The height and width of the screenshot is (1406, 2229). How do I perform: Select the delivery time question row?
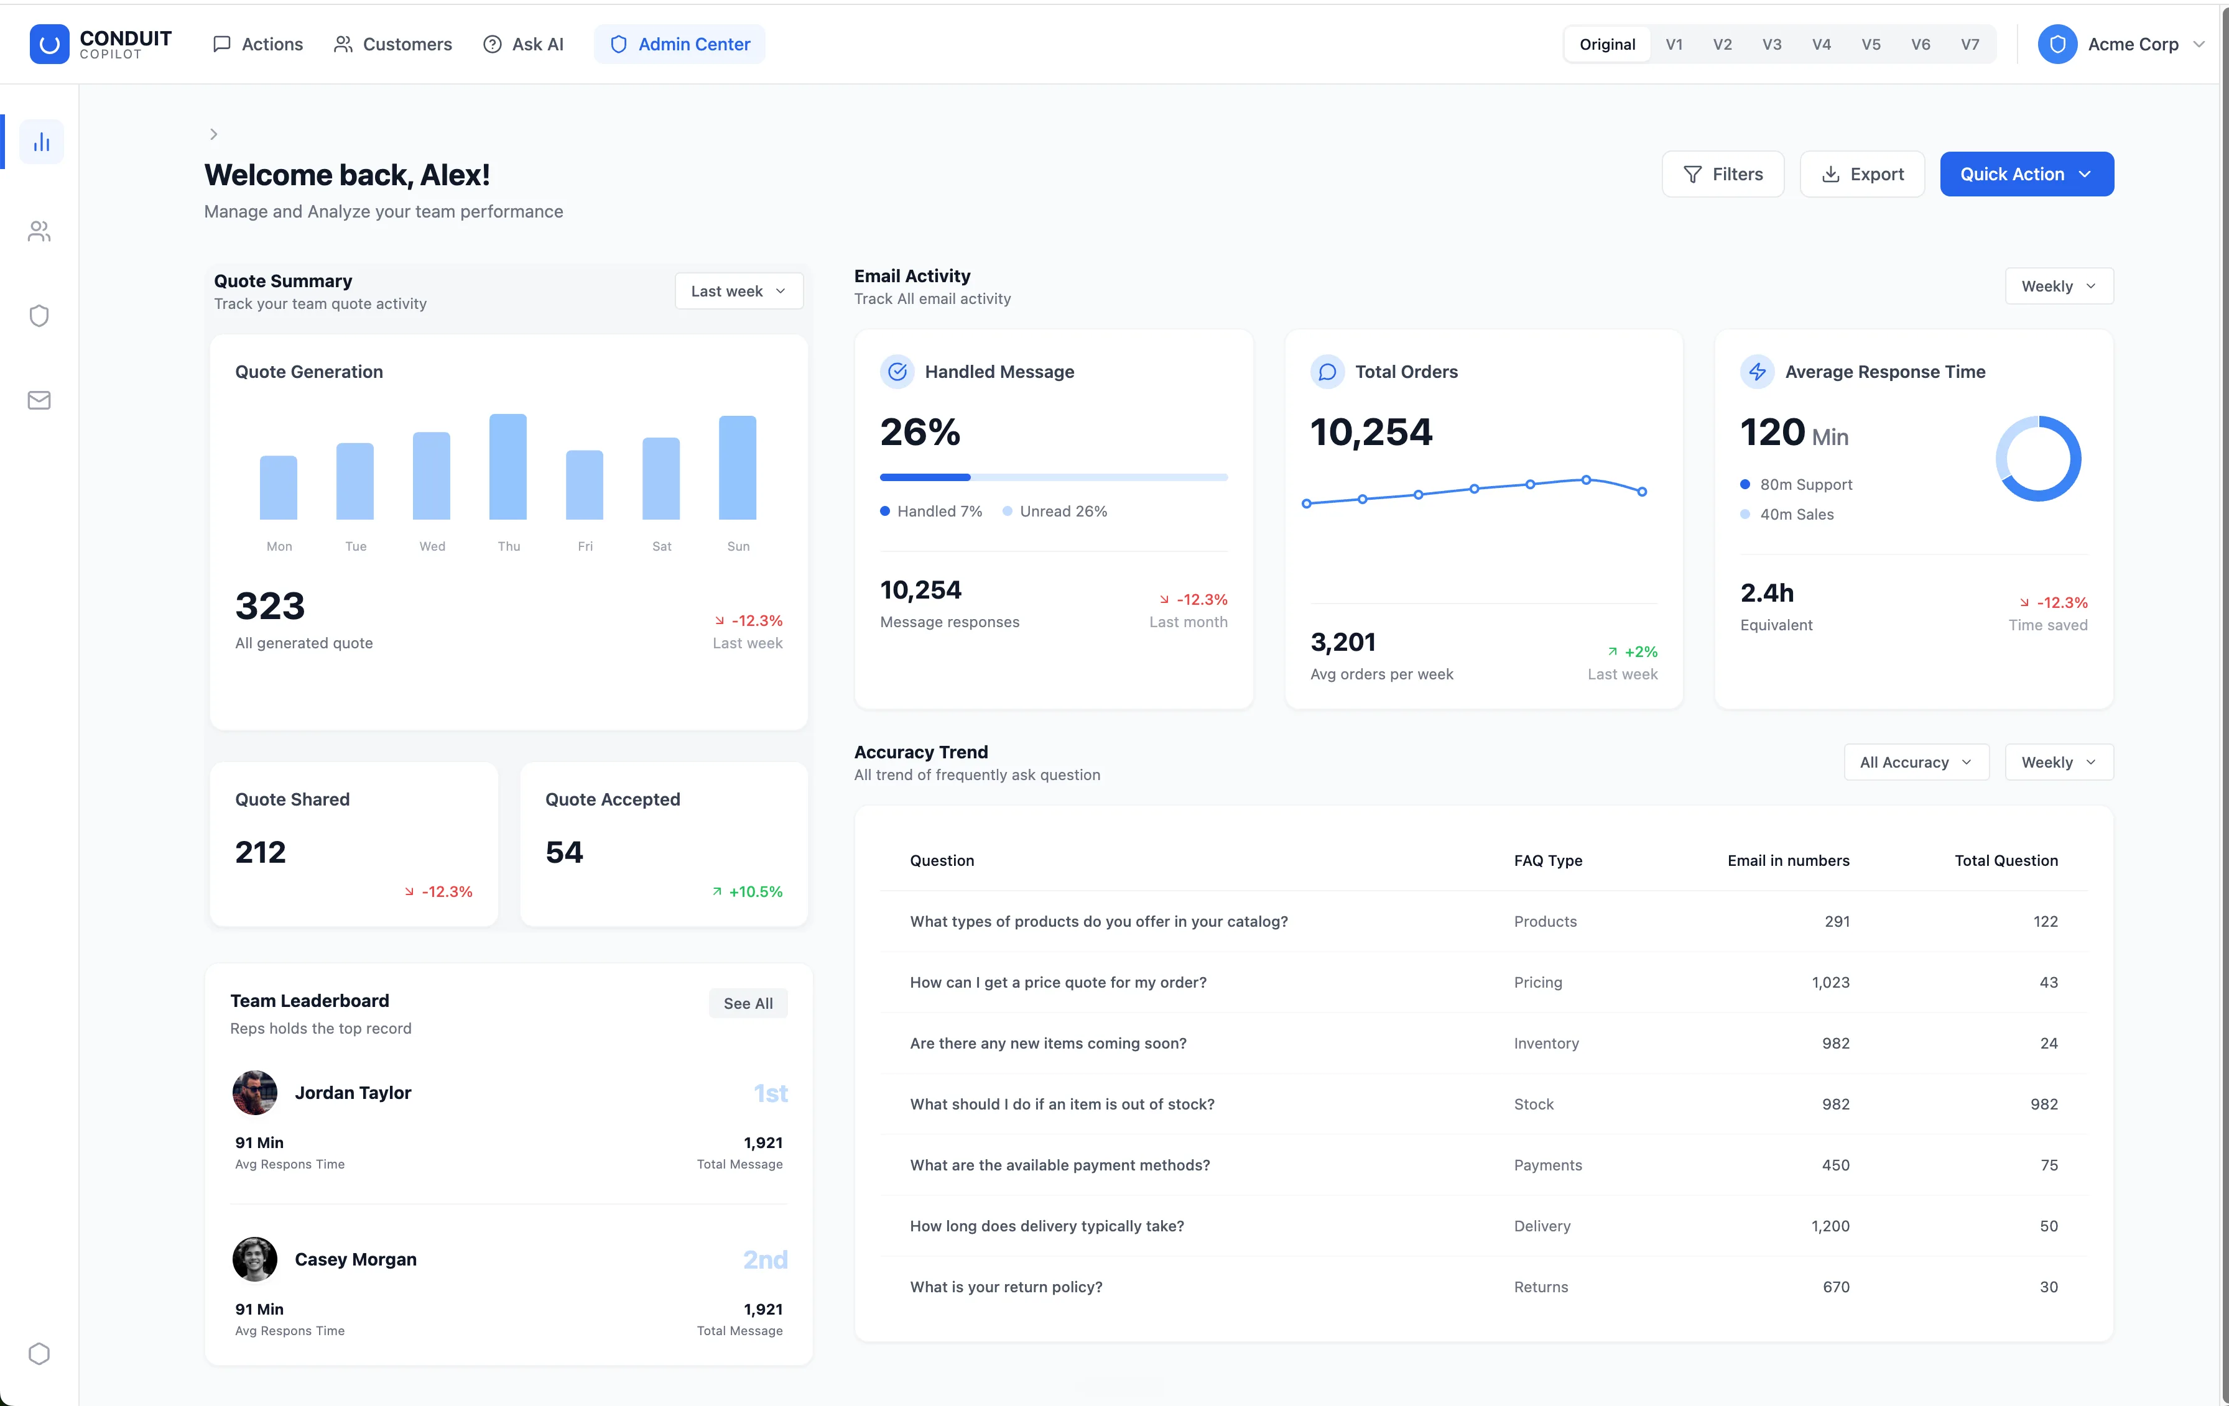click(1484, 1226)
